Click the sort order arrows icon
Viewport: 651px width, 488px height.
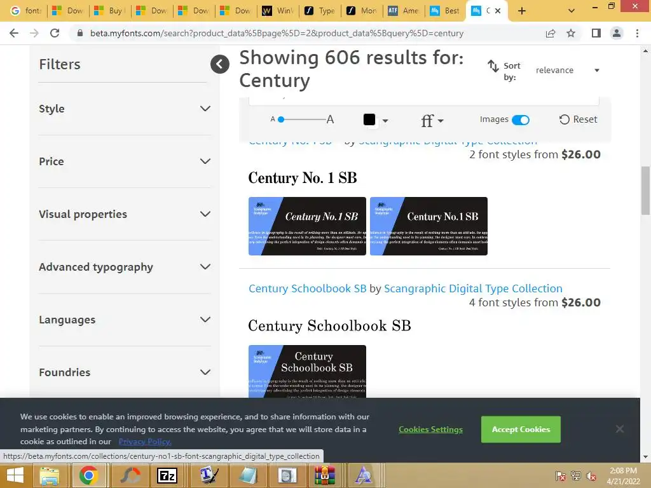click(x=493, y=66)
